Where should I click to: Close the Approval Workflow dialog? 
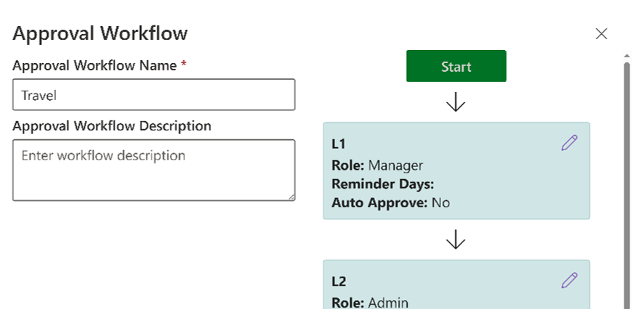coord(601,33)
